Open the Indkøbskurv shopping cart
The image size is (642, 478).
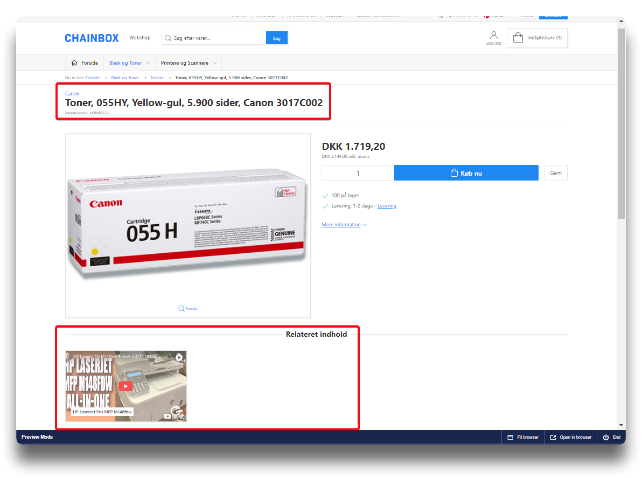(x=537, y=38)
